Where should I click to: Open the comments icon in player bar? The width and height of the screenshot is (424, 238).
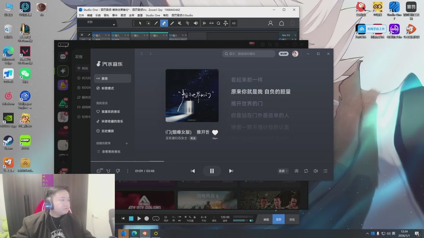tap(99, 171)
